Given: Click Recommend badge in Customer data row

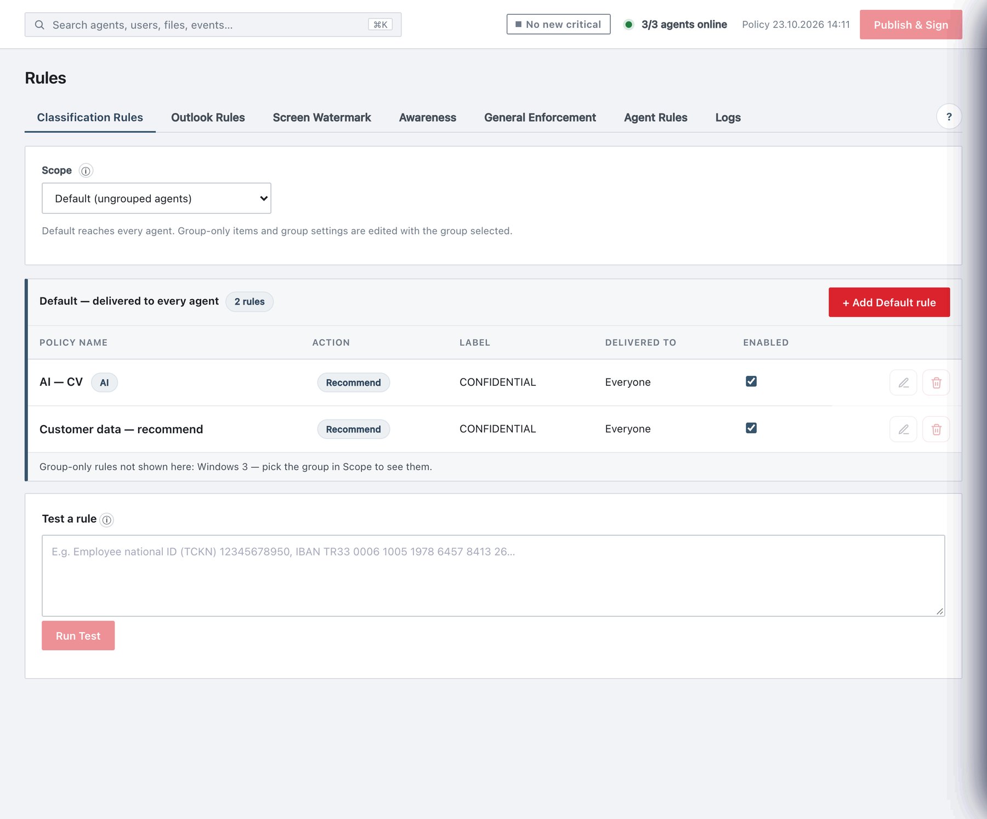Looking at the screenshot, I should click(x=353, y=429).
